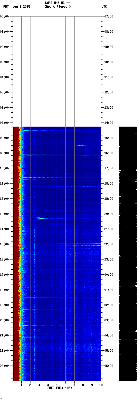Click the 00:00 UTC time label
The image size is (139, 401).
tap(109, 275)
